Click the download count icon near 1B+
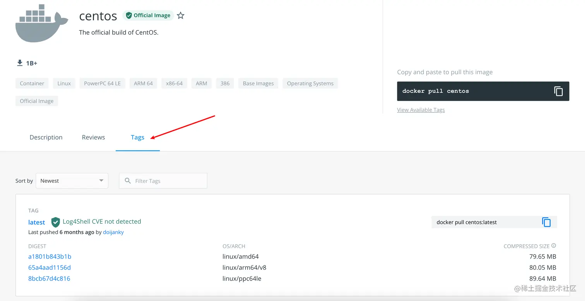The height and width of the screenshot is (301, 585). (x=20, y=63)
